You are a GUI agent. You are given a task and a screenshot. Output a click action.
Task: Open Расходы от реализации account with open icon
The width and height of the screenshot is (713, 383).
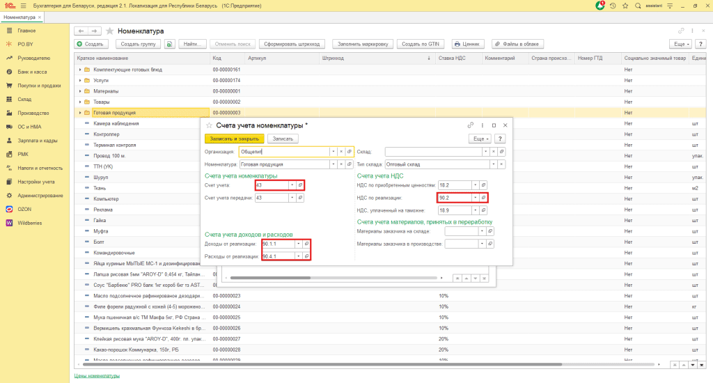pyautogui.click(x=306, y=256)
